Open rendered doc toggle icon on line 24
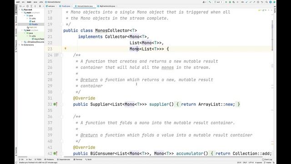 point(56,55)
